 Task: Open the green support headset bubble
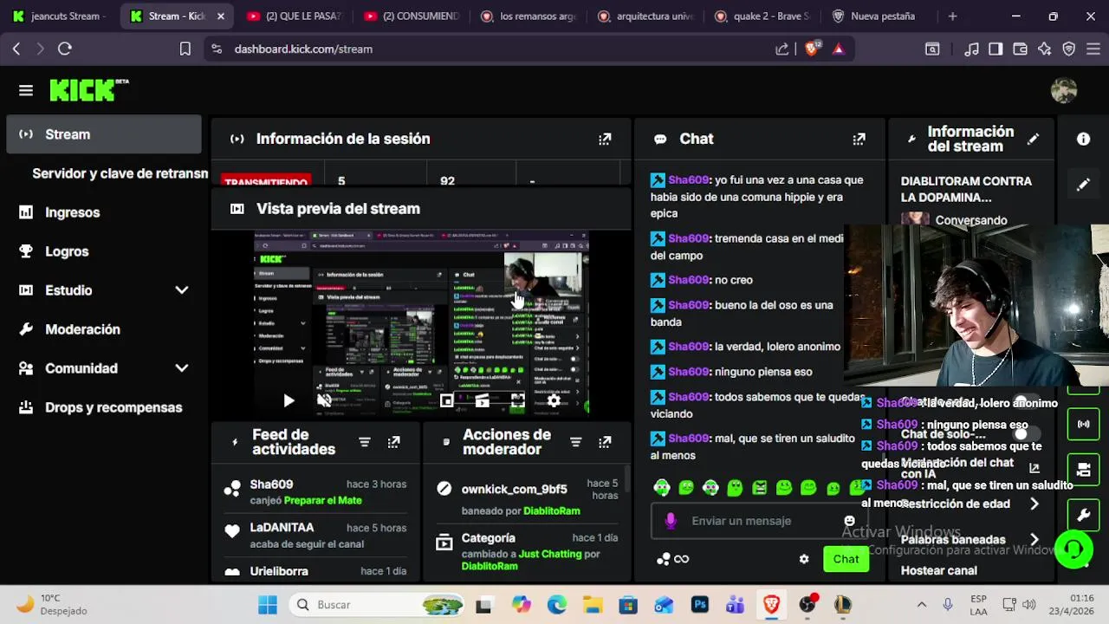pyautogui.click(x=1073, y=549)
